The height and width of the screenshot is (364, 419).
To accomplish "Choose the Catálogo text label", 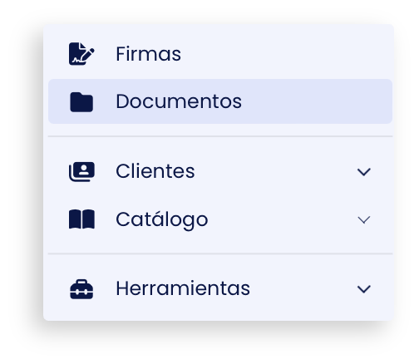I will 162,219.
